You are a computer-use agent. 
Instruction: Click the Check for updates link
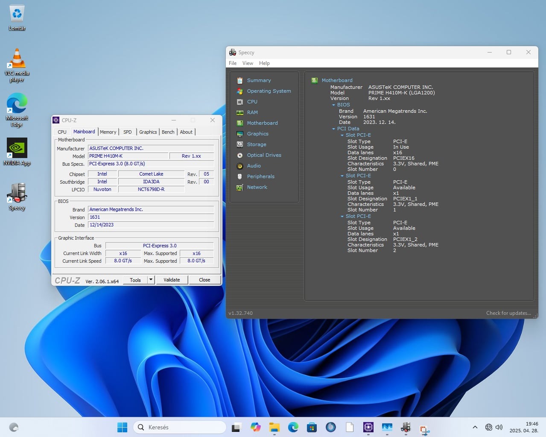(508, 313)
